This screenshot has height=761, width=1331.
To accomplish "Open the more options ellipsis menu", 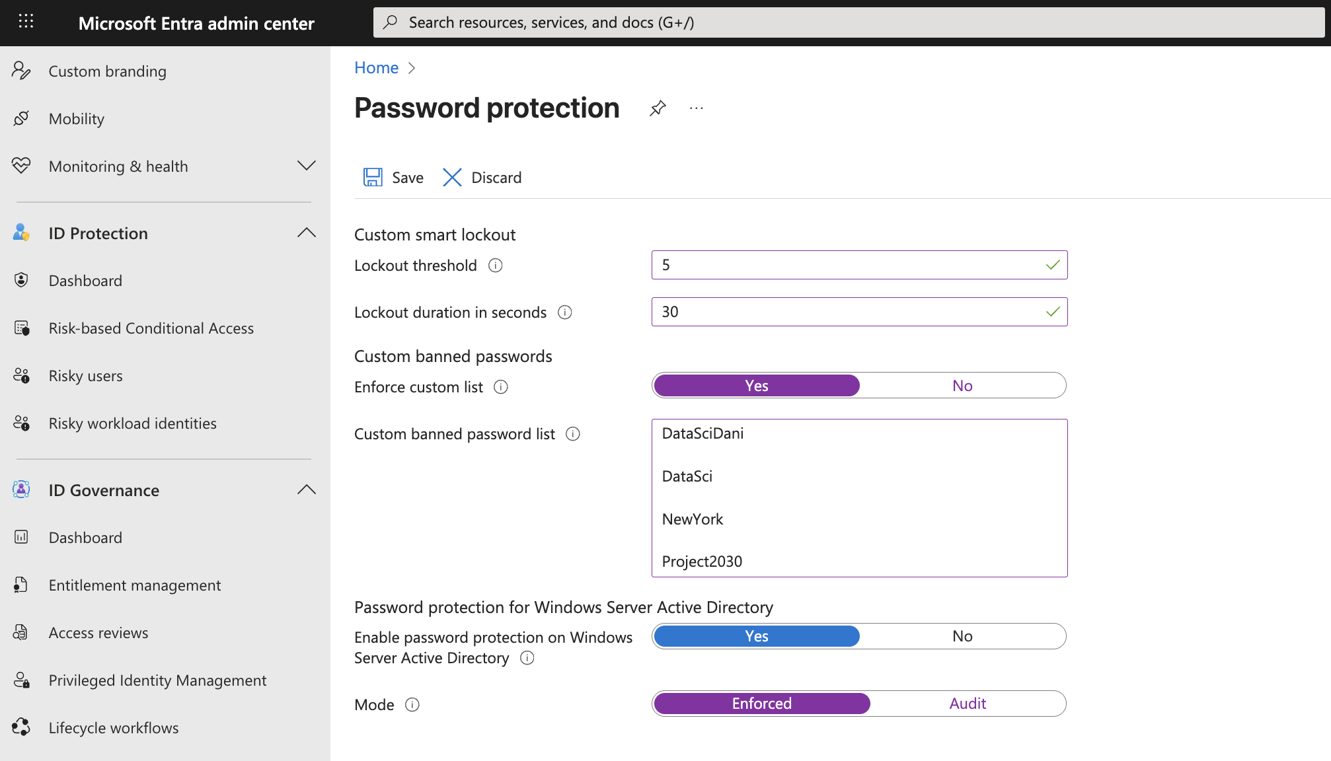I will coord(696,108).
